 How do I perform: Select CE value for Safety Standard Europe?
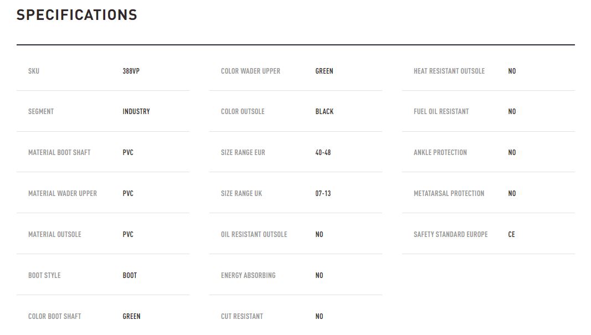pyautogui.click(x=511, y=234)
